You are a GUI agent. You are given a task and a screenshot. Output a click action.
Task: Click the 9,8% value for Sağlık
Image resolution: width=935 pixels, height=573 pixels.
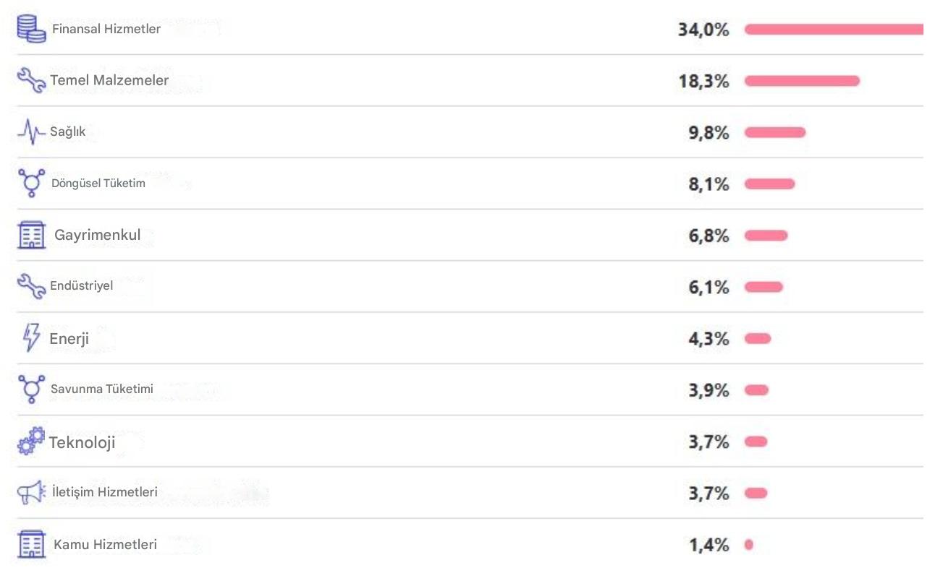coord(708,133)
